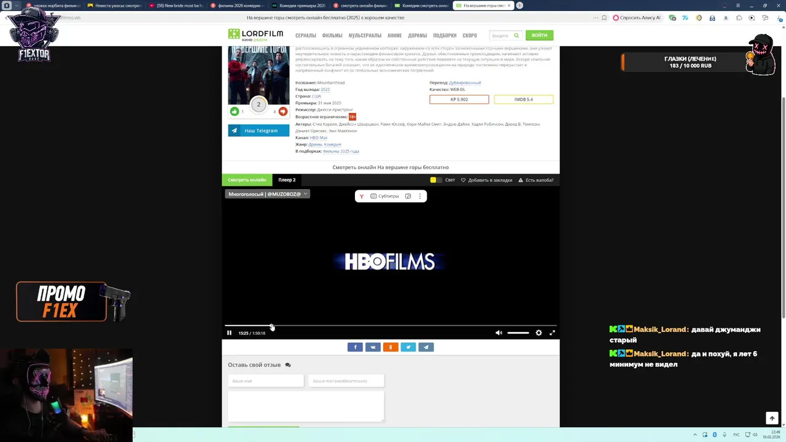The image size is (786, 442).
Task: Go to LORDFILM logo homepage
Action: point(255,34)
